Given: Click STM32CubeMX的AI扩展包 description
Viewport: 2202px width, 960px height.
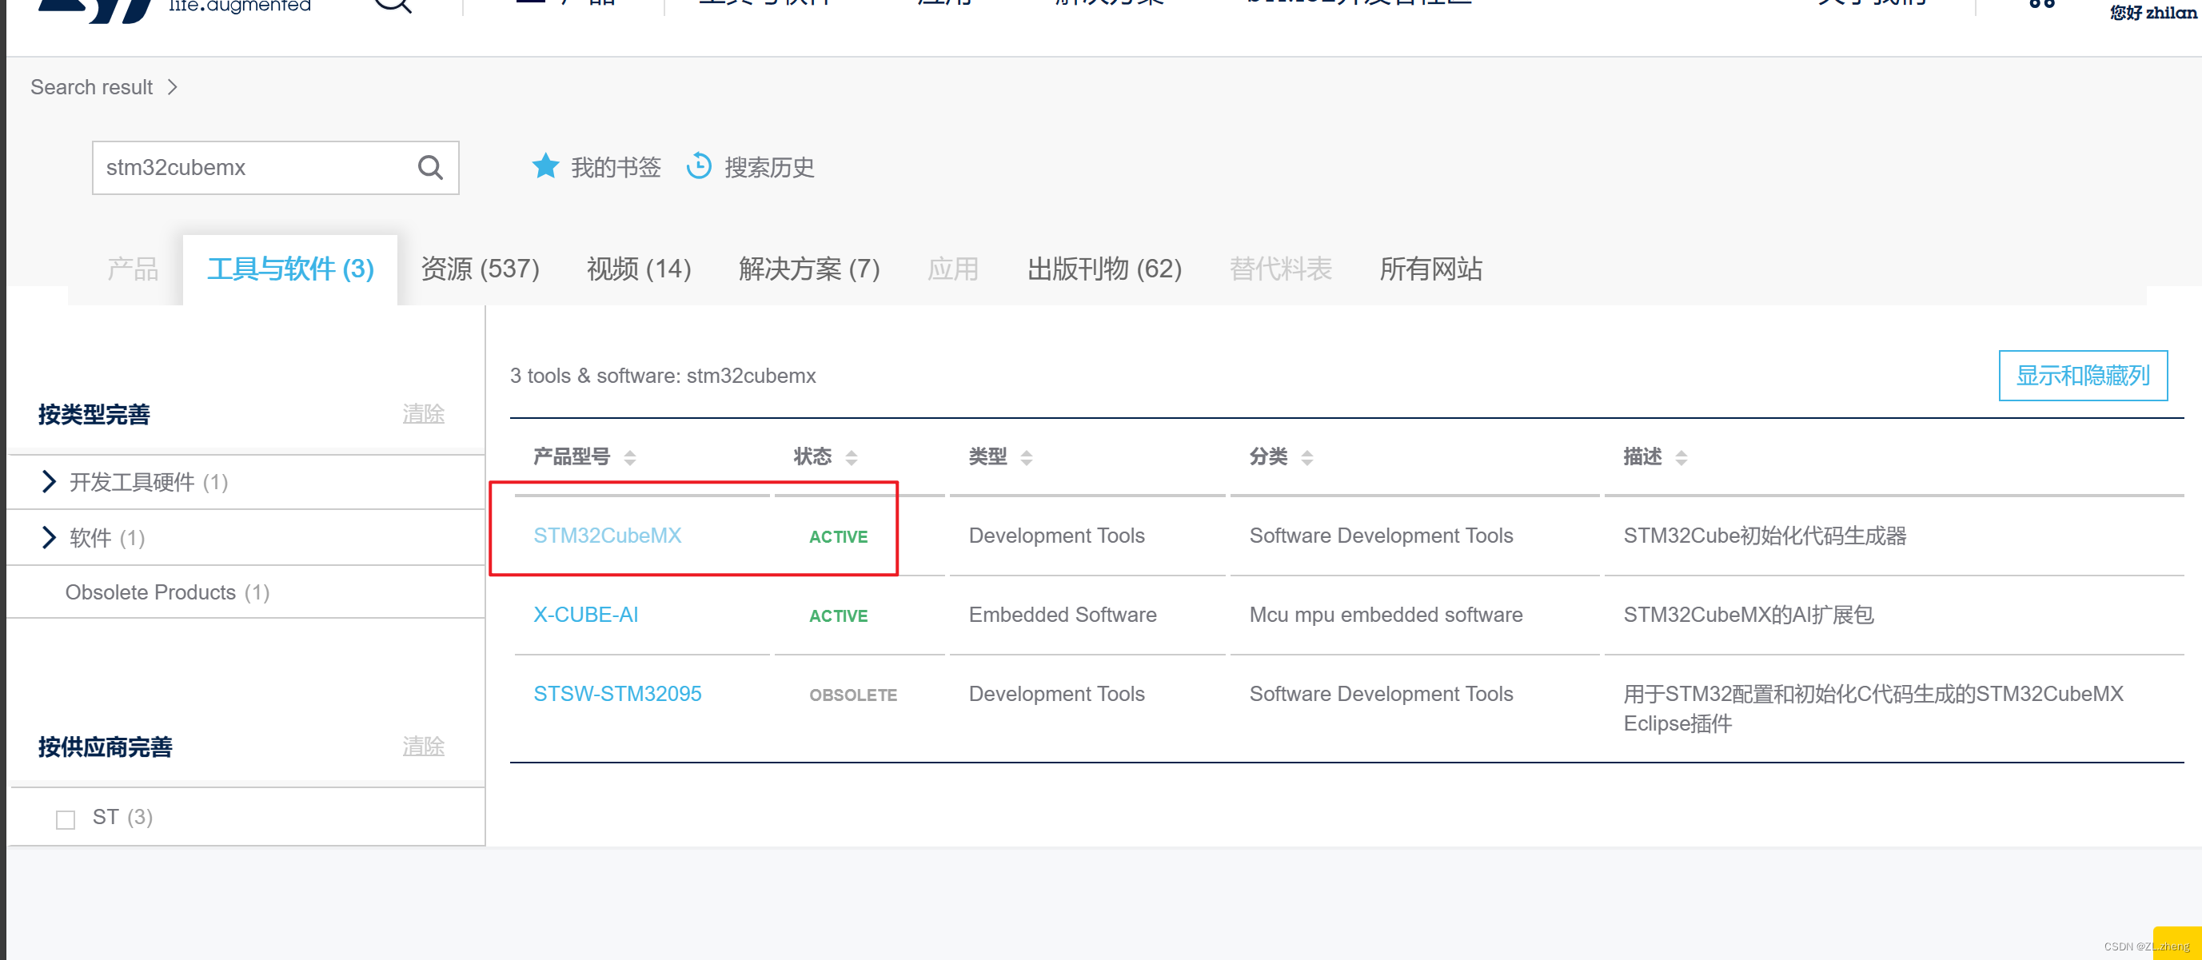Looking at the screenshot, I should point(1748,615).
